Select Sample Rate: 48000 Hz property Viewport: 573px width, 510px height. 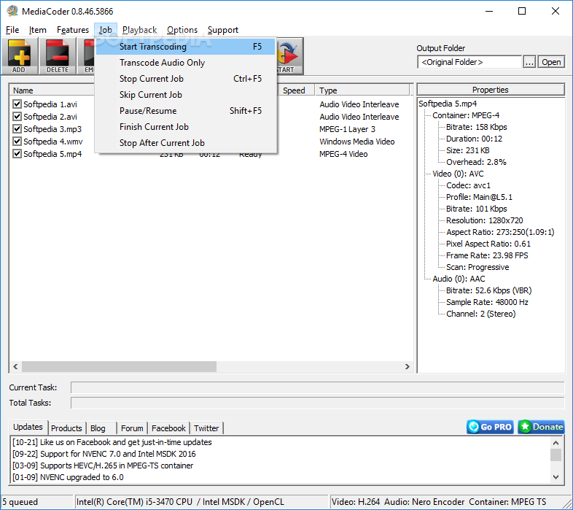487,302
